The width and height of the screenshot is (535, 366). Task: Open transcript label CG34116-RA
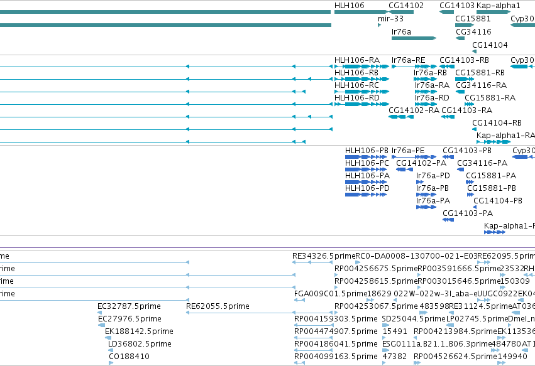pos(482,85)
